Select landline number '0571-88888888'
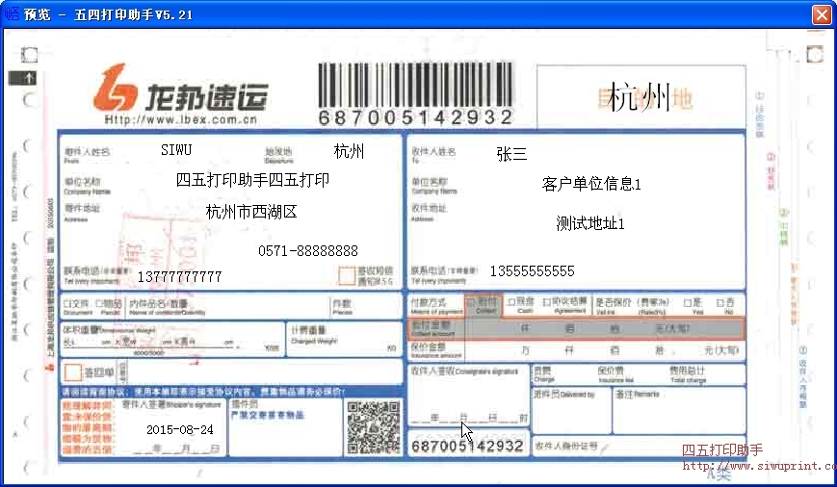Image resolution: width=837 pixels, height=487 pixels. coord(308,250)
